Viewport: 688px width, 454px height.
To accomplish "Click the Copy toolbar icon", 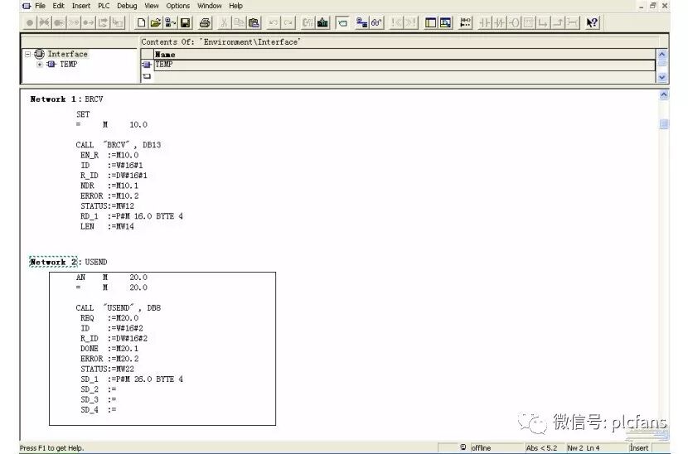I will click(239, 22).
